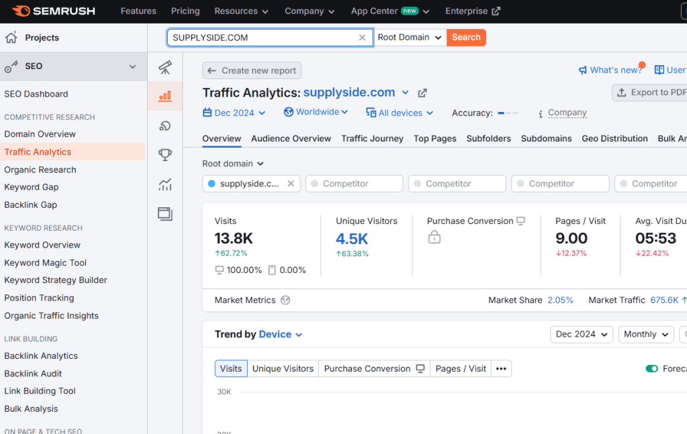Open the trophy icon section
This screenshot has height=434, width=687.
point(165,155)
